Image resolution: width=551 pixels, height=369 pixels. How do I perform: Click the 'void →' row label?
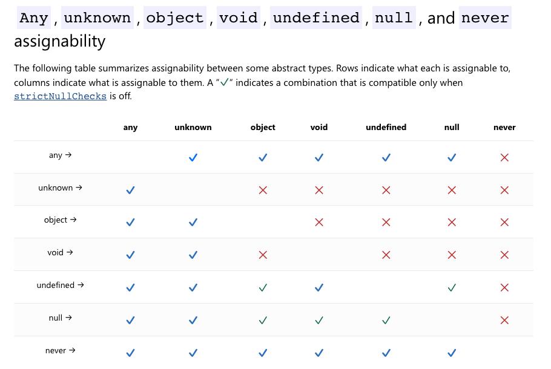pyautogui.click(x=60, y=252)
